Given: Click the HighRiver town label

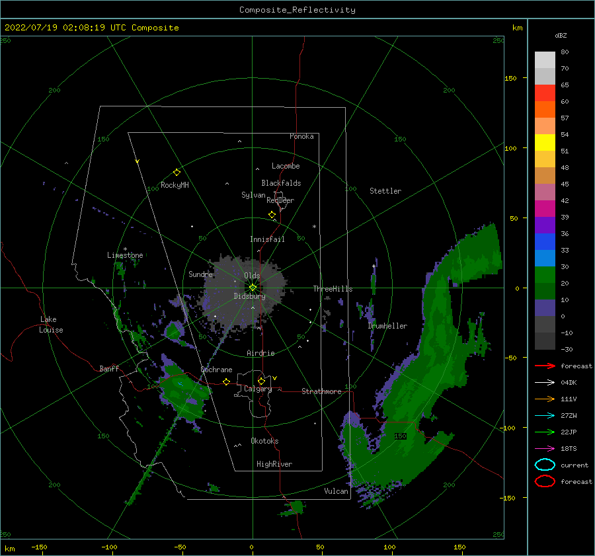Looking at the screenshot, I should 274,464.
